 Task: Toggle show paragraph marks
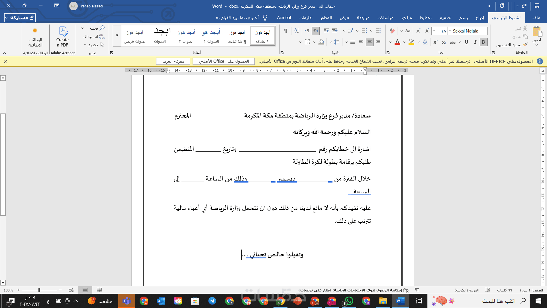(286, 31)
